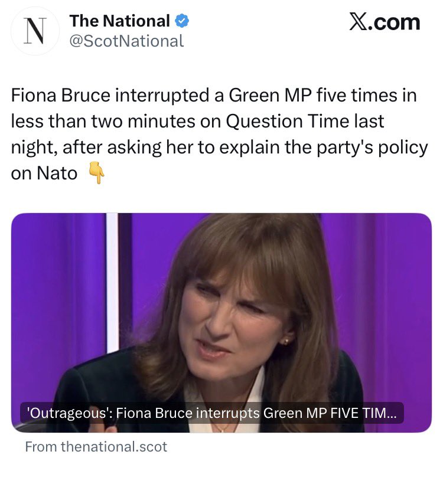Click the pearl earring in preview image
This screenshot has height=484, width=443.
tap(285, 341)
